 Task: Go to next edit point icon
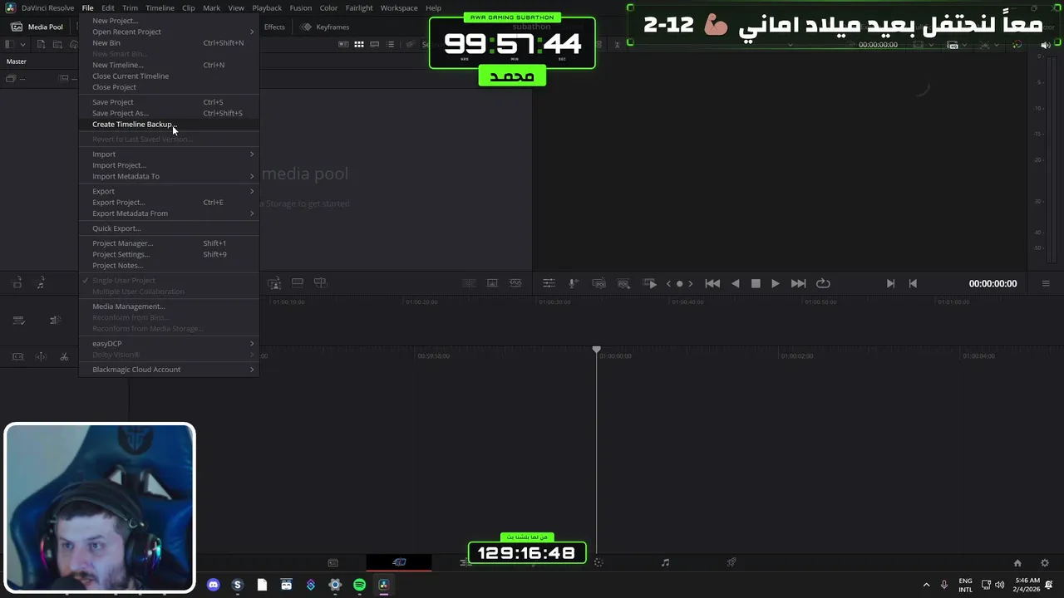pos(890,283)
